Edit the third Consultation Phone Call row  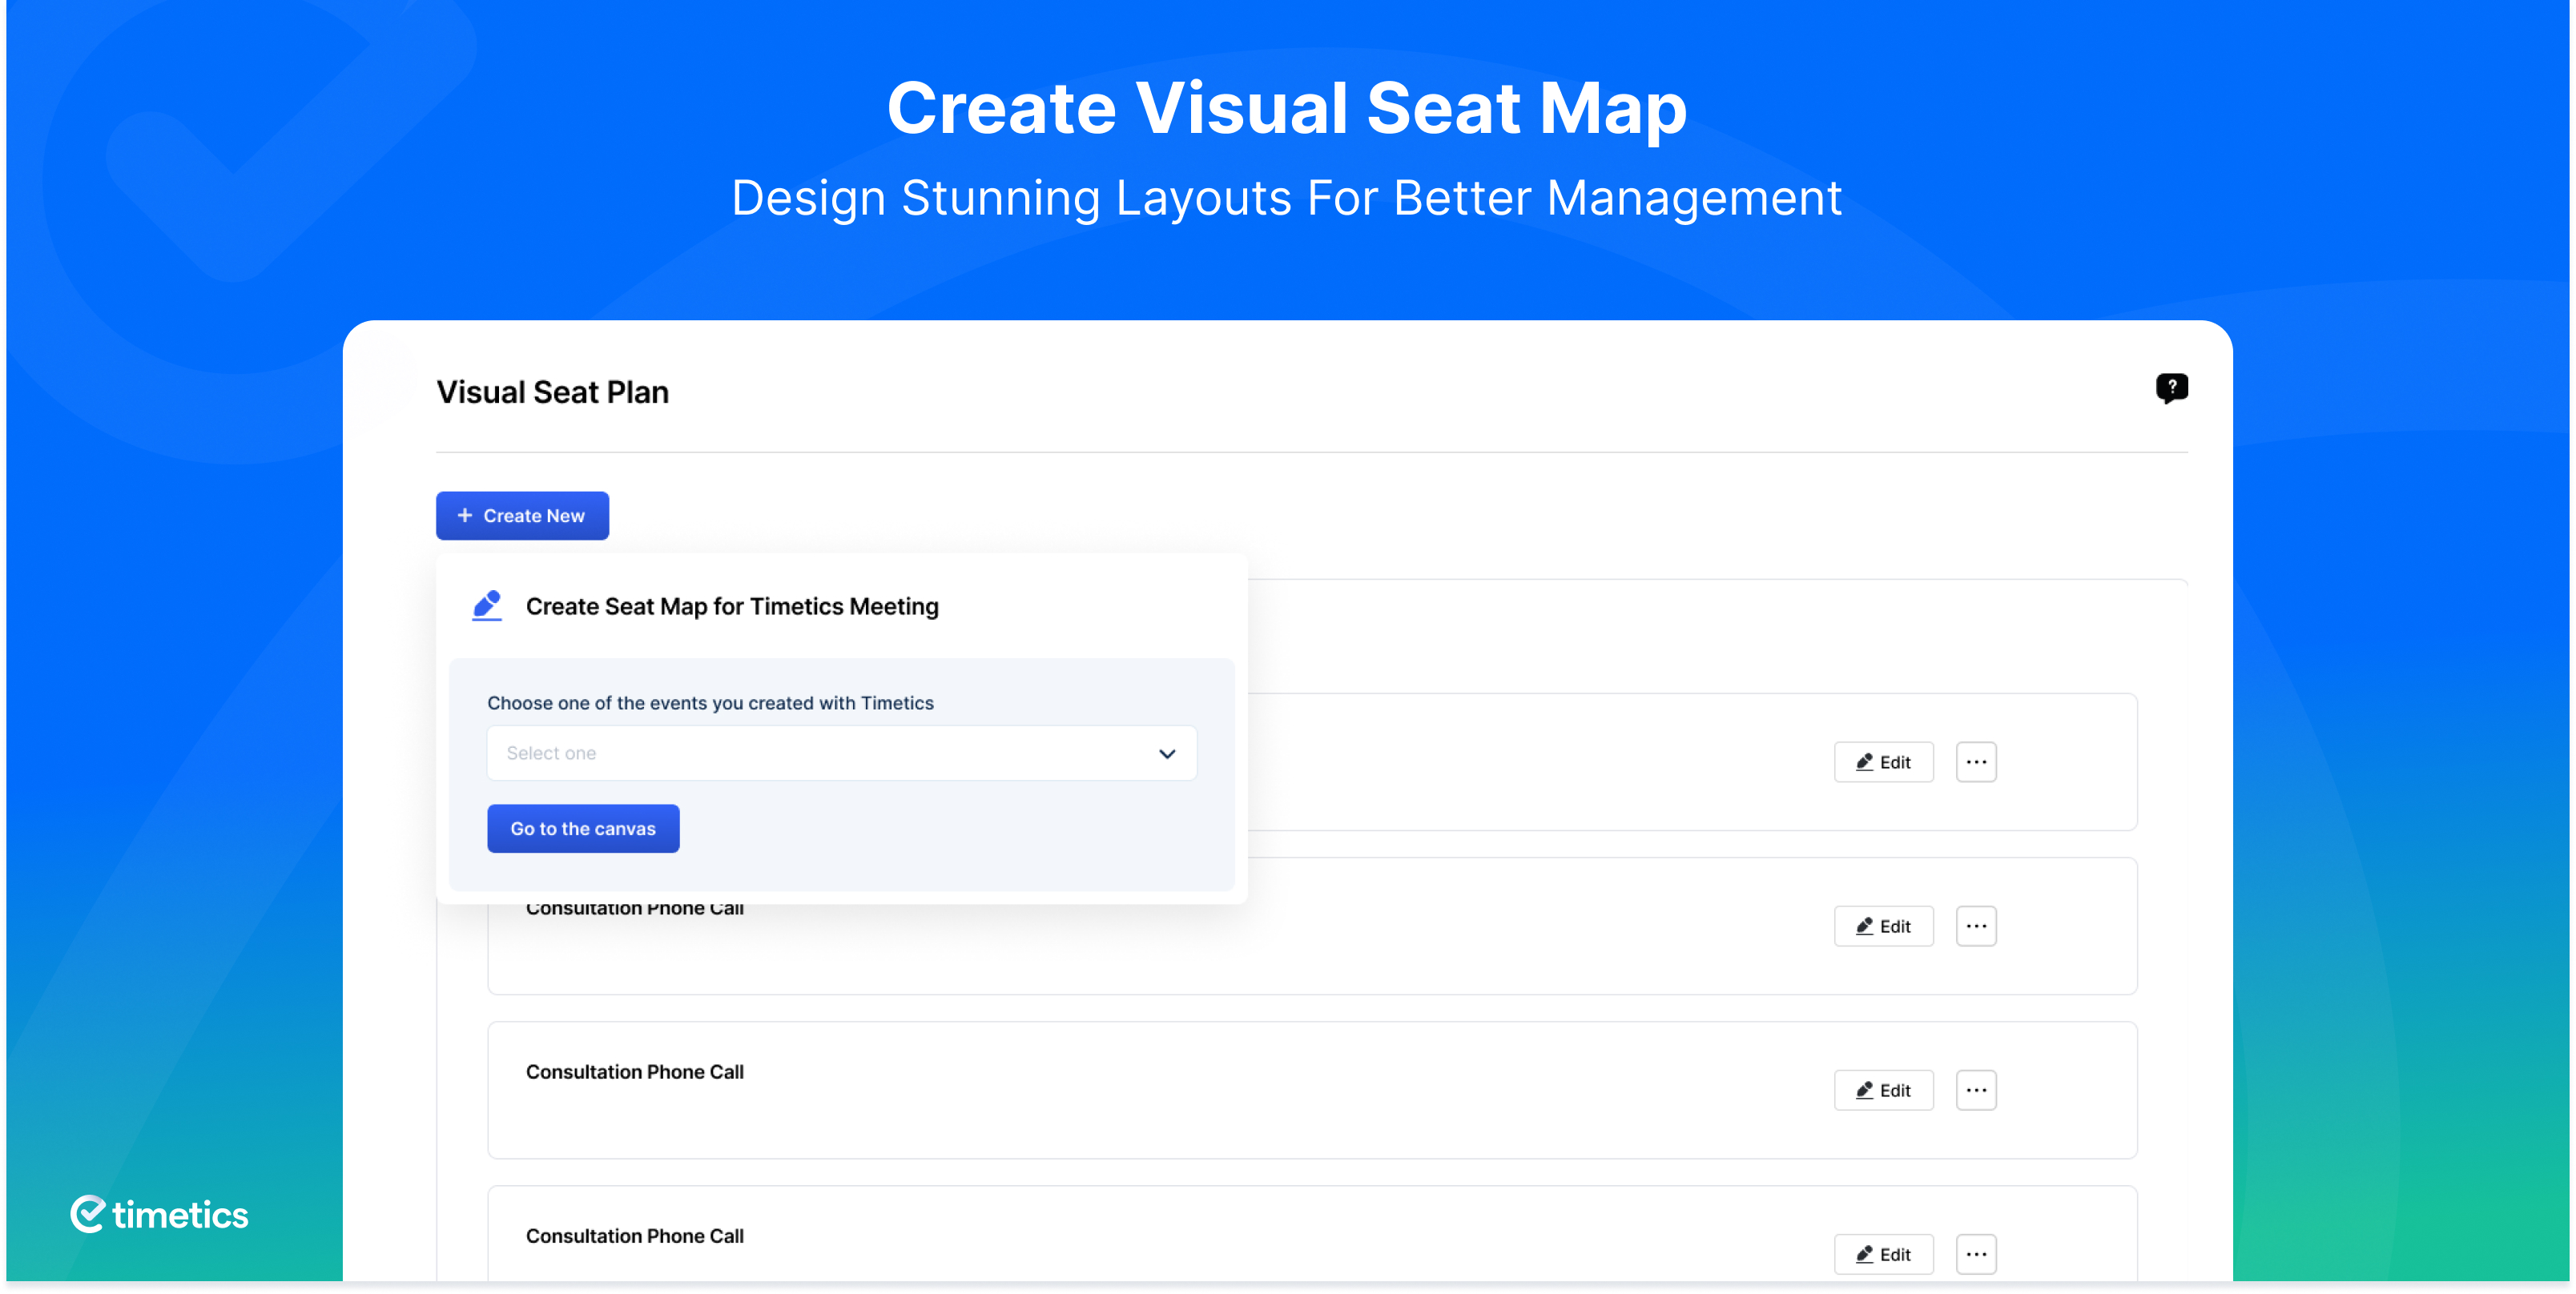point(1883,1090)
